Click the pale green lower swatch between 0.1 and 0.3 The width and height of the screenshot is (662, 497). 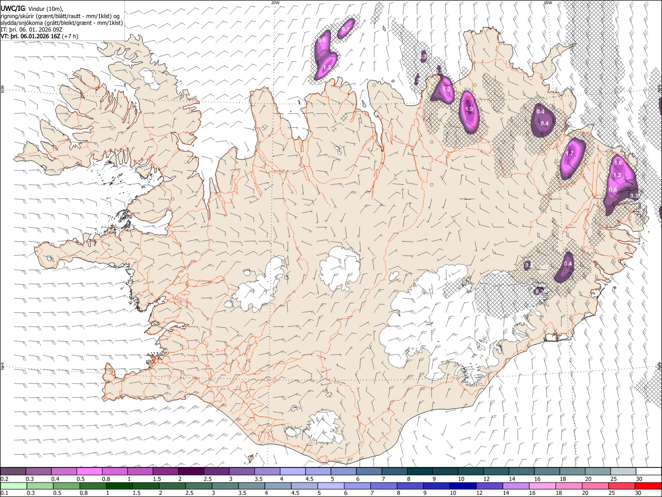pos(13,486)
